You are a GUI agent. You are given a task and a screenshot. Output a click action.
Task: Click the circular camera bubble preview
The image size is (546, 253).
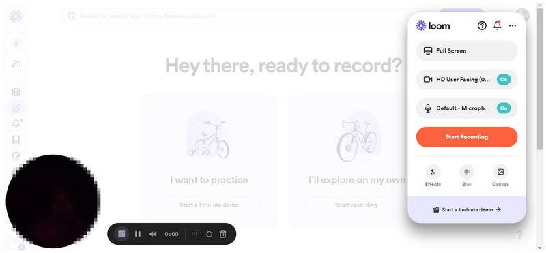(x=53, y=201)
